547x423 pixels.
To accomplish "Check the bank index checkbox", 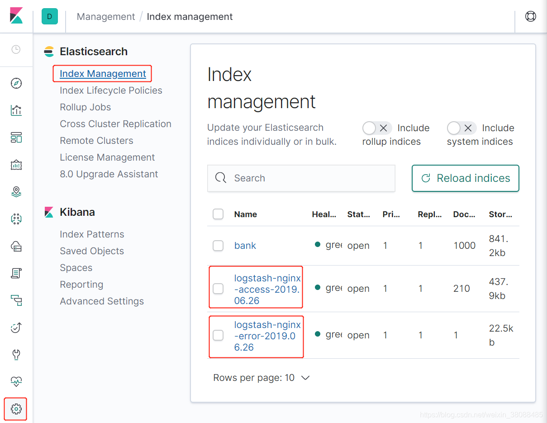I will point(218,246).
